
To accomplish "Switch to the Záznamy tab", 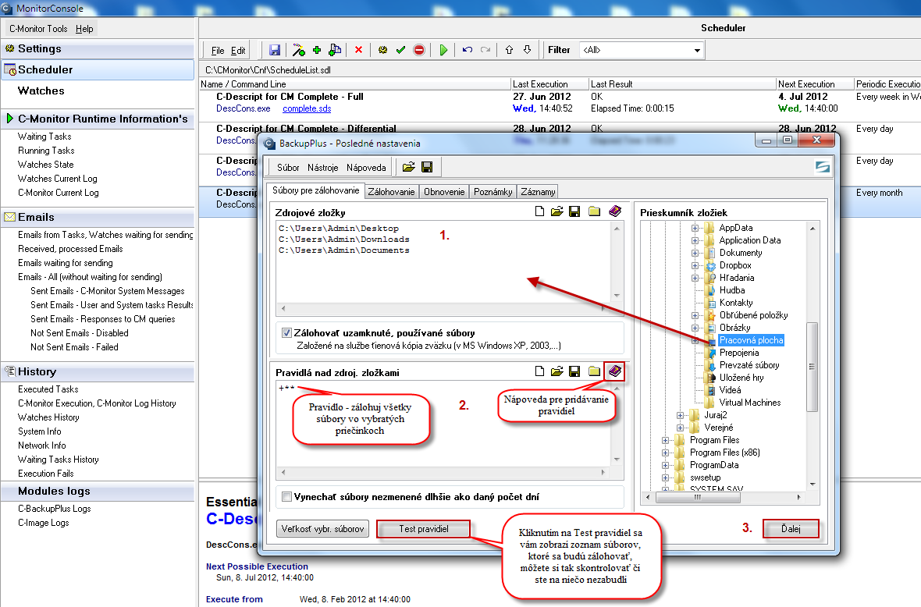I will (538, 192).
